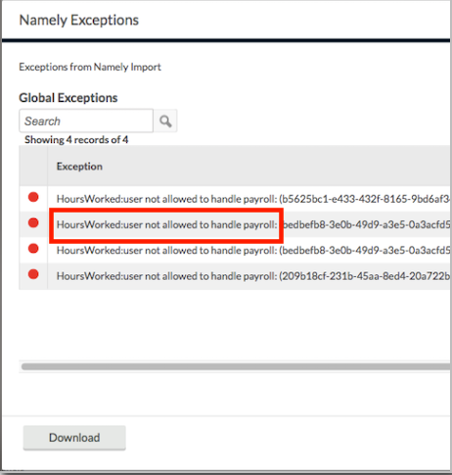The width and height of the screenshot is (452, 475).
Task: Click the horizontal scrollbar below the table
Action: click(x=236, y=367)
